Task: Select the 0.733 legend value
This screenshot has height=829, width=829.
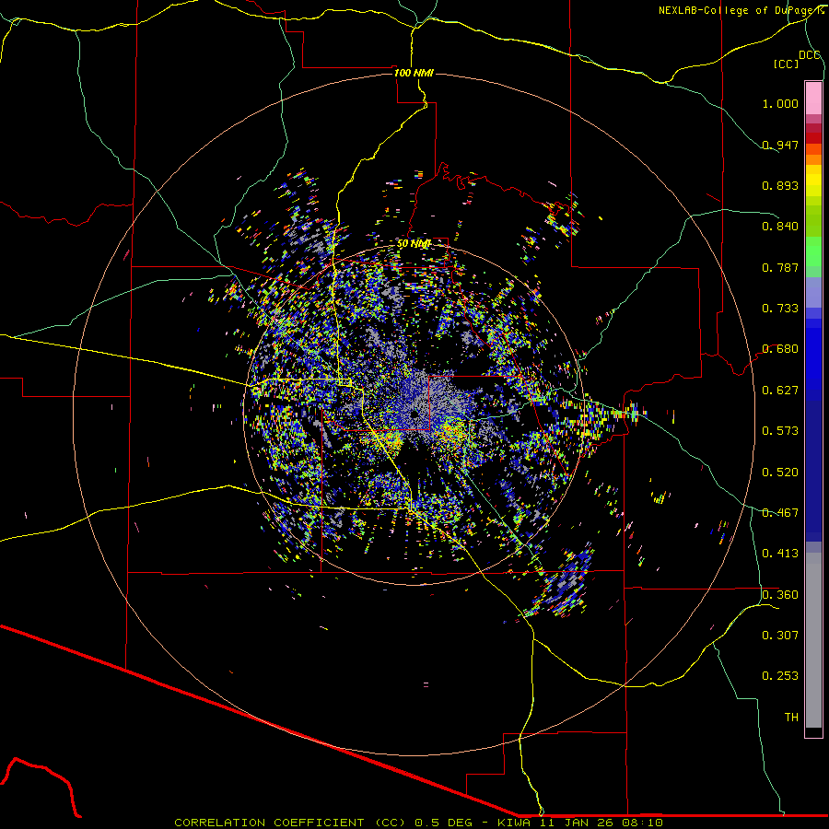Action: tap(780, 309)
